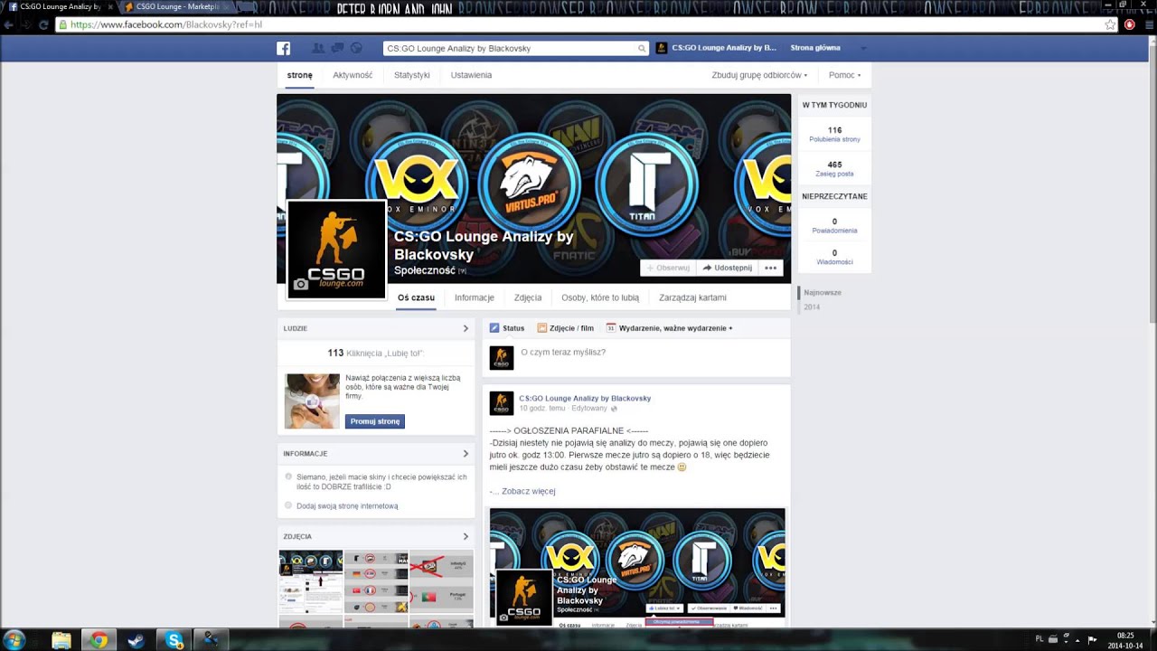Click the browser reload icon

coord(43,24)
